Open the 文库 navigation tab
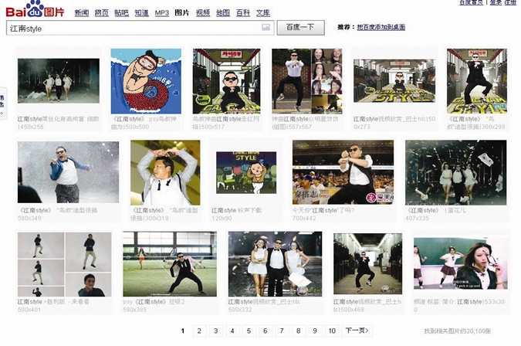This screenshot has width=521, height=346. pos(263,13)
